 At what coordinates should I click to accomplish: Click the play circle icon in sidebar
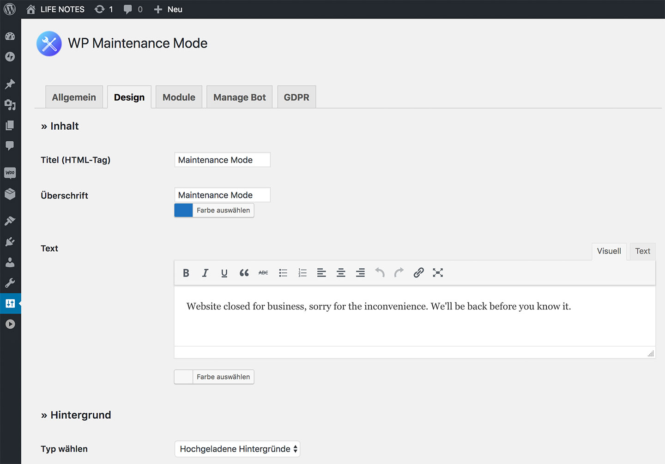(x=10, y=324)
